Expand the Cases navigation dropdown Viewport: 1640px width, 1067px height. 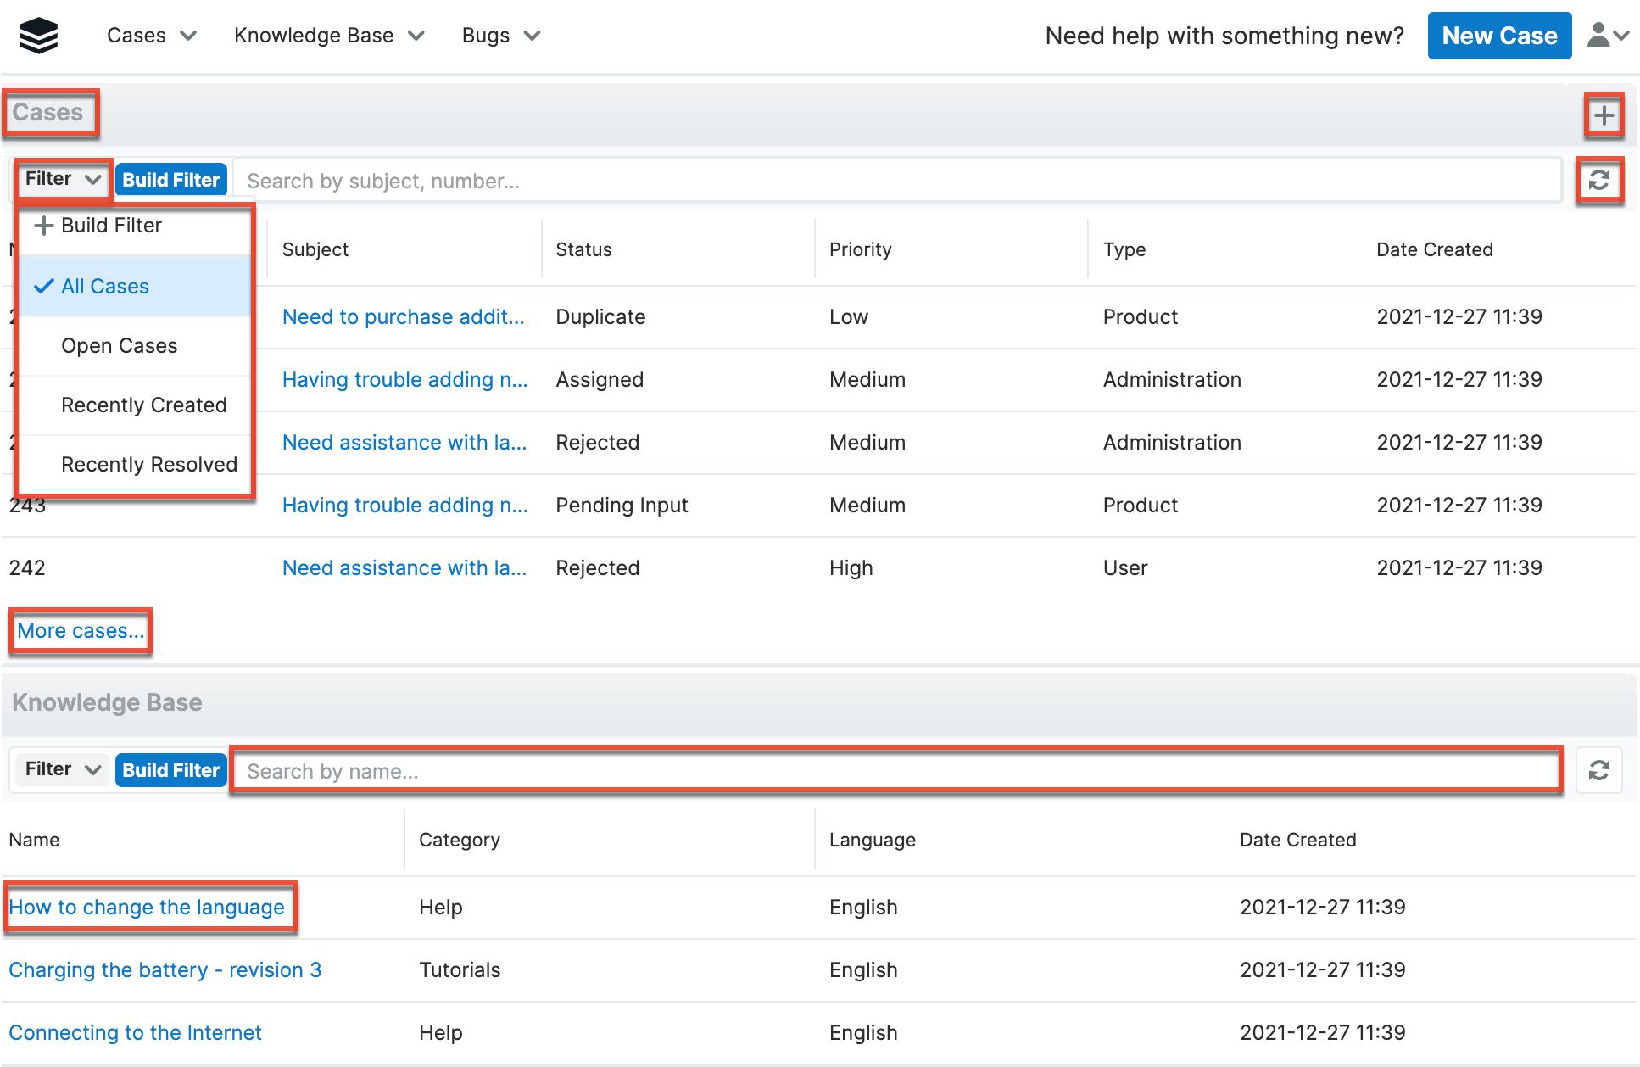[152, 36]
